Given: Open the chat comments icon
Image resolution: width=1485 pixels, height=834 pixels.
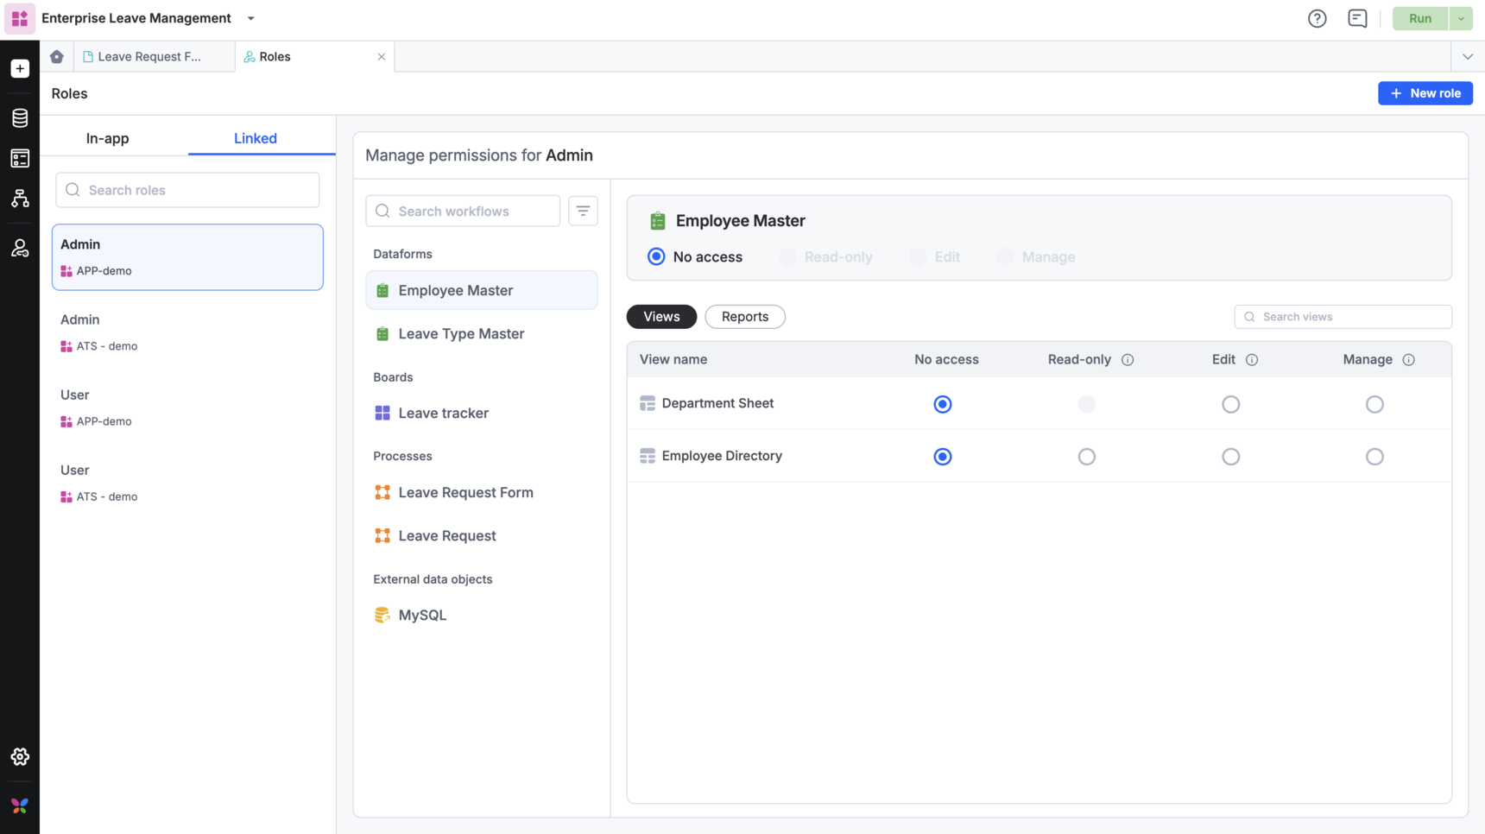Looking at the screenshot, I should point(1356,18).
